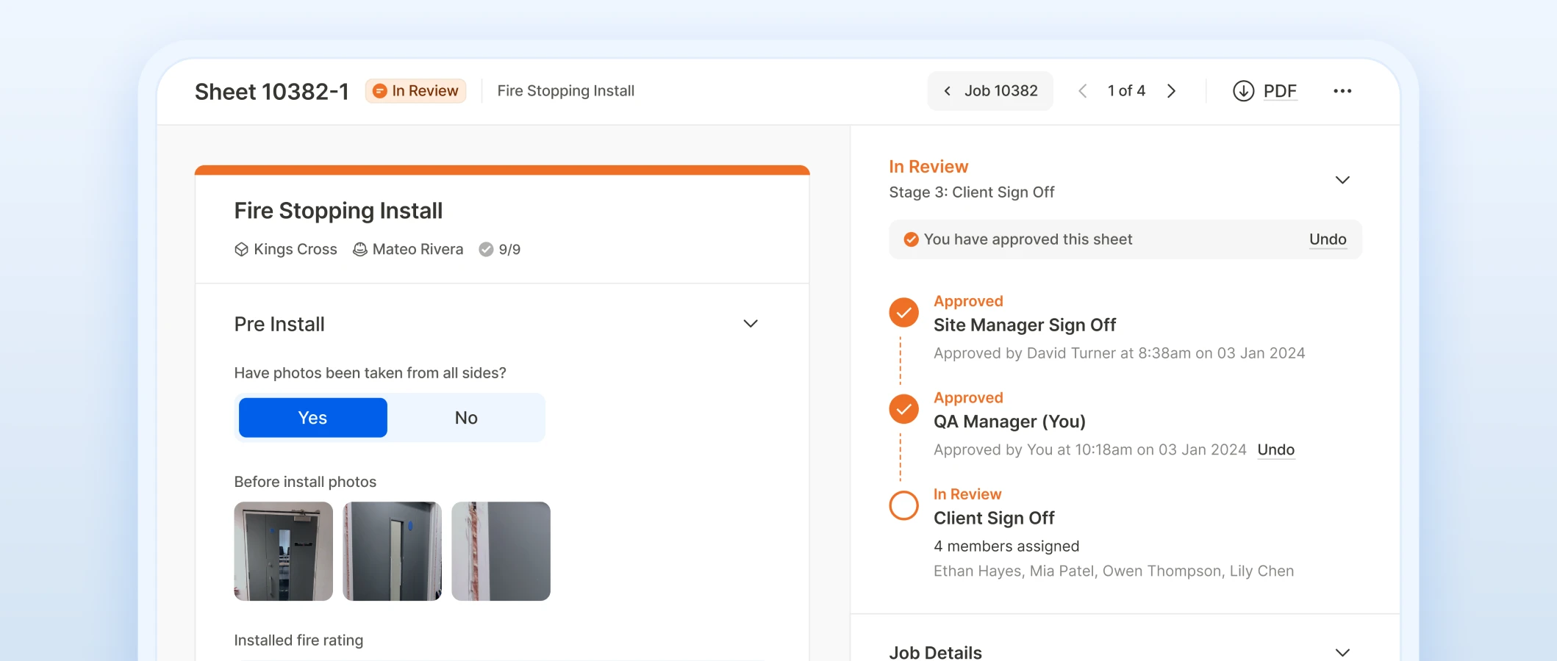Click the Site Manager Sign Off approved checkmark

(x=904, y=312)
